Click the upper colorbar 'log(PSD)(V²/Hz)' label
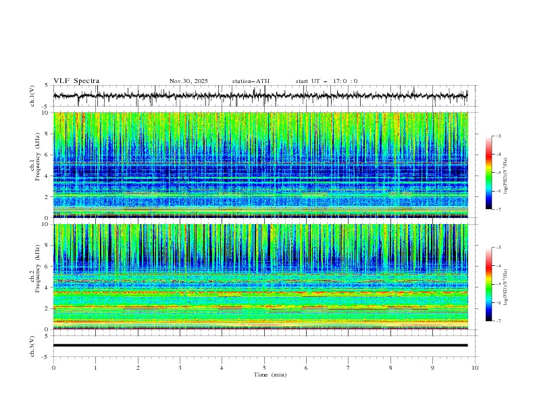Viewport: 535px width, 413px height. pyautogui.click(x=506, y=176)
